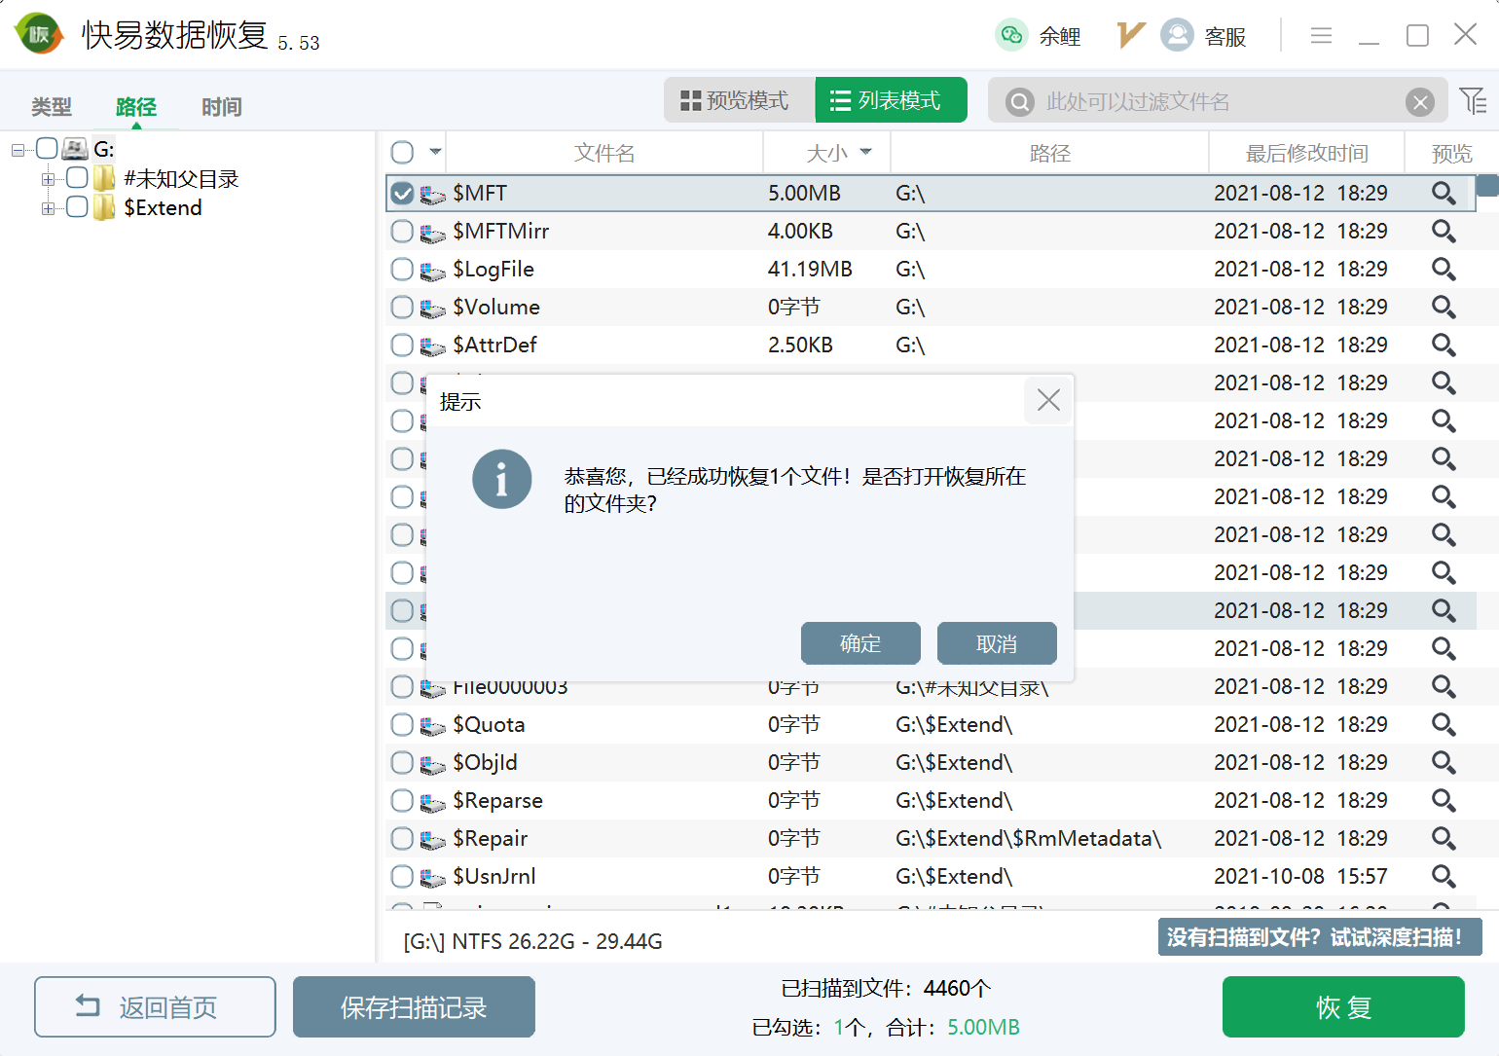Check the $AttrDef file checkbox
The height and width of the screenshot is (1056, 1499).
click(402, 346)
